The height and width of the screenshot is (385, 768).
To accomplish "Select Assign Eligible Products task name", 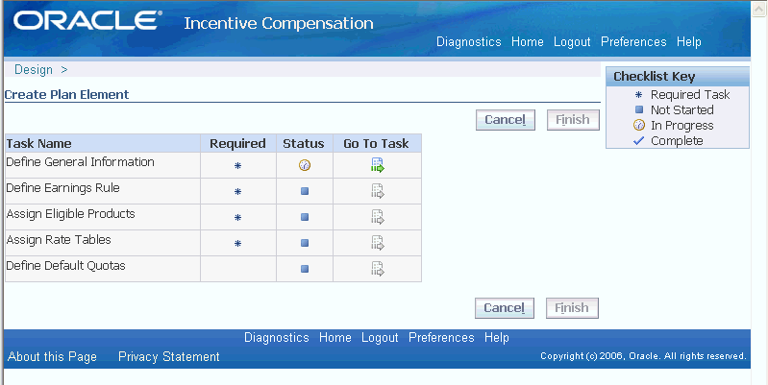I will coord(70,214).
